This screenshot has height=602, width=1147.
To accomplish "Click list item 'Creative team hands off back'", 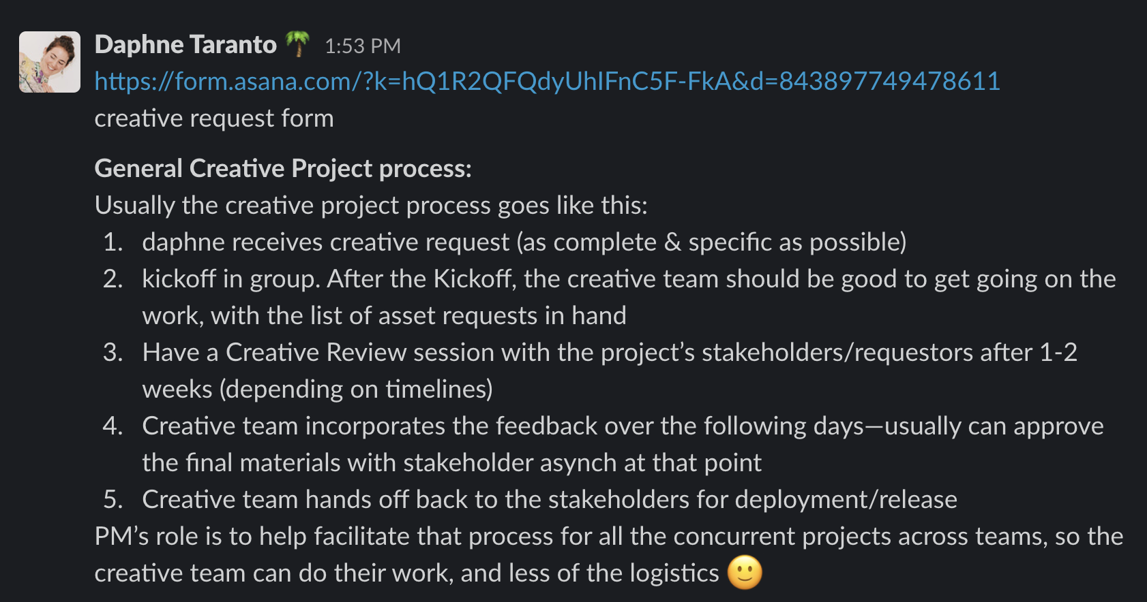I will click(x=549, y=500).
